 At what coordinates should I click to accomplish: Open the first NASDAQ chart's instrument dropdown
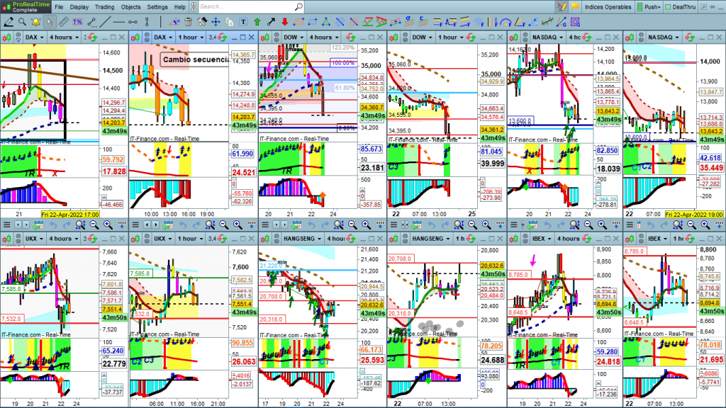pos(559,37)
